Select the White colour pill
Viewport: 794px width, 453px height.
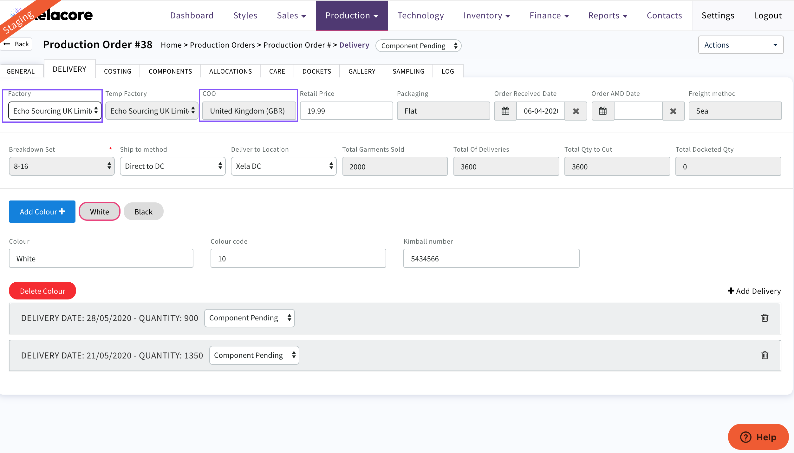tap(100, 212)
